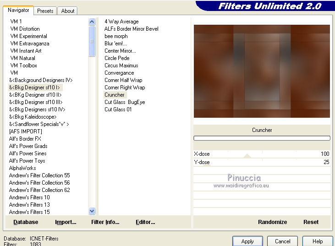
Task: Choose Corner Half Wrap filter
Action: click(123, 80)
